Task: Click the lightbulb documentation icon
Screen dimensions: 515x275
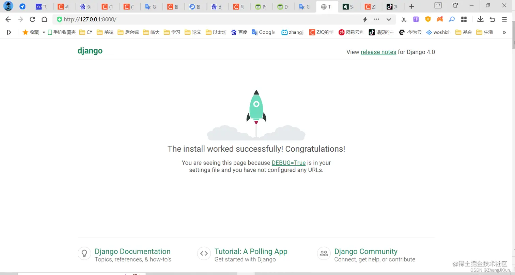Action: [x=84, y=253]
